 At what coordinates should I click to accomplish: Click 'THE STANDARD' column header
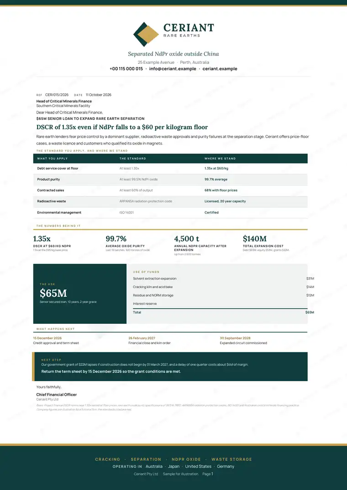[133, 159]
